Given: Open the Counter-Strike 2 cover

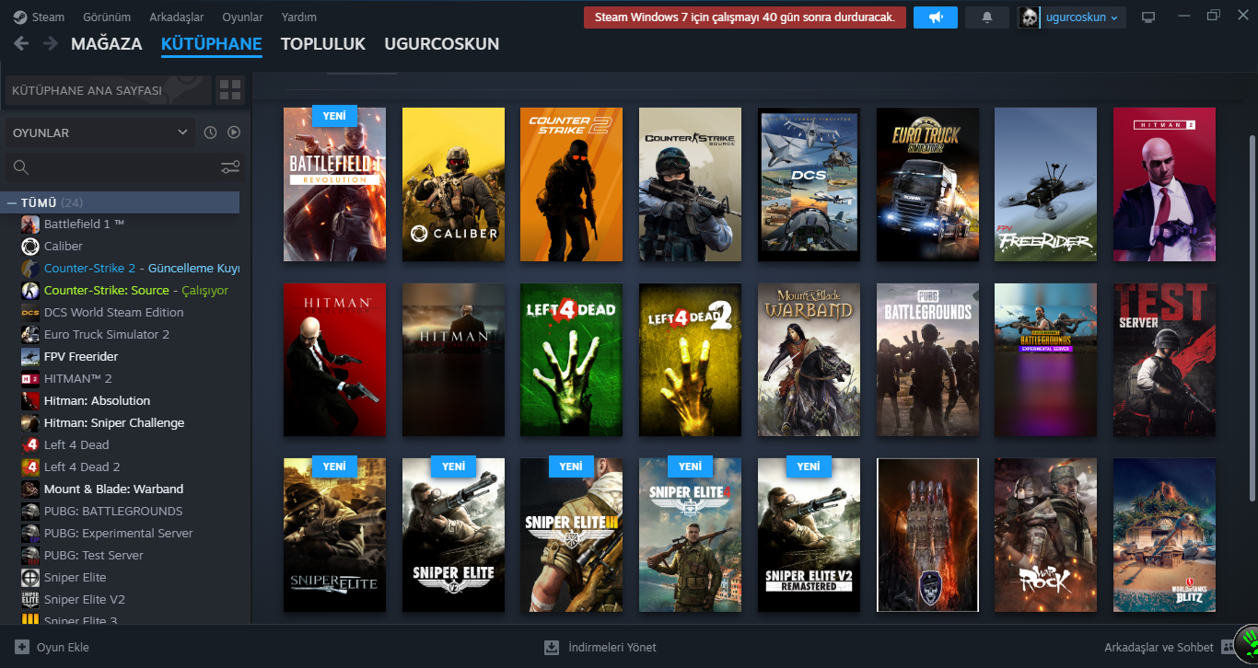Looking at the screenshot, I should (x=571, y=184).
